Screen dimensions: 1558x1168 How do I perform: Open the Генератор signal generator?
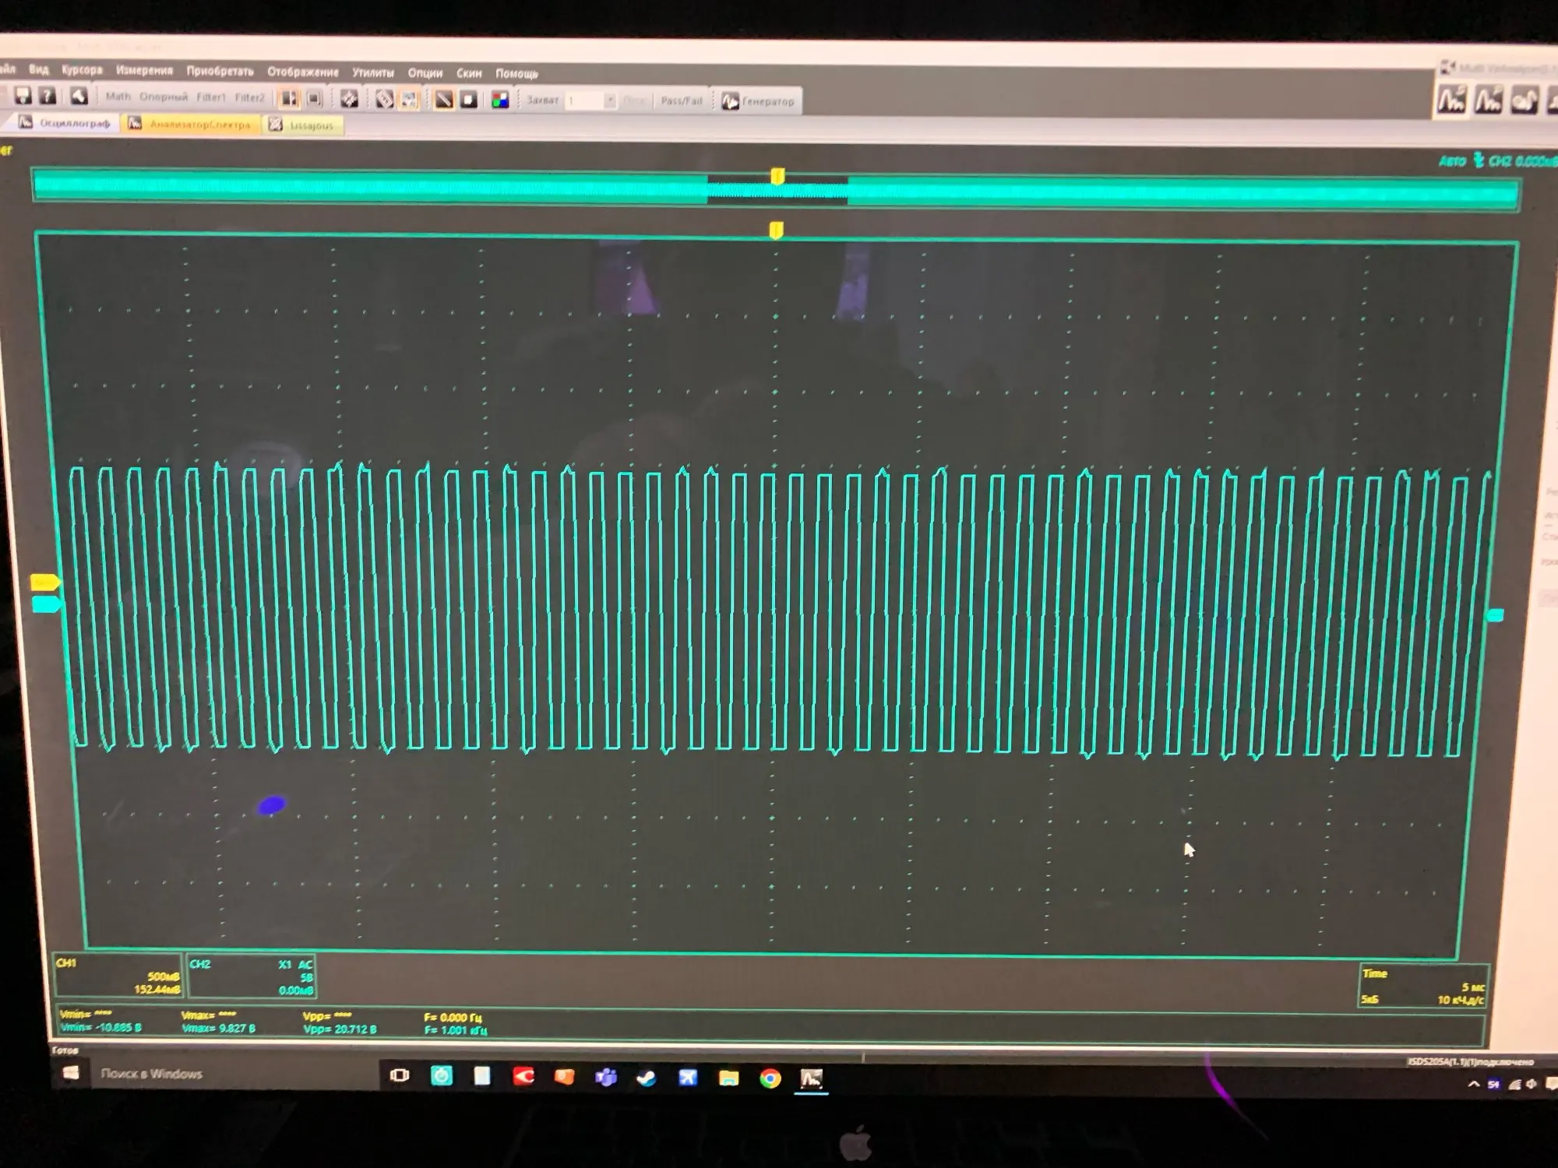click(x=758, y=101)
